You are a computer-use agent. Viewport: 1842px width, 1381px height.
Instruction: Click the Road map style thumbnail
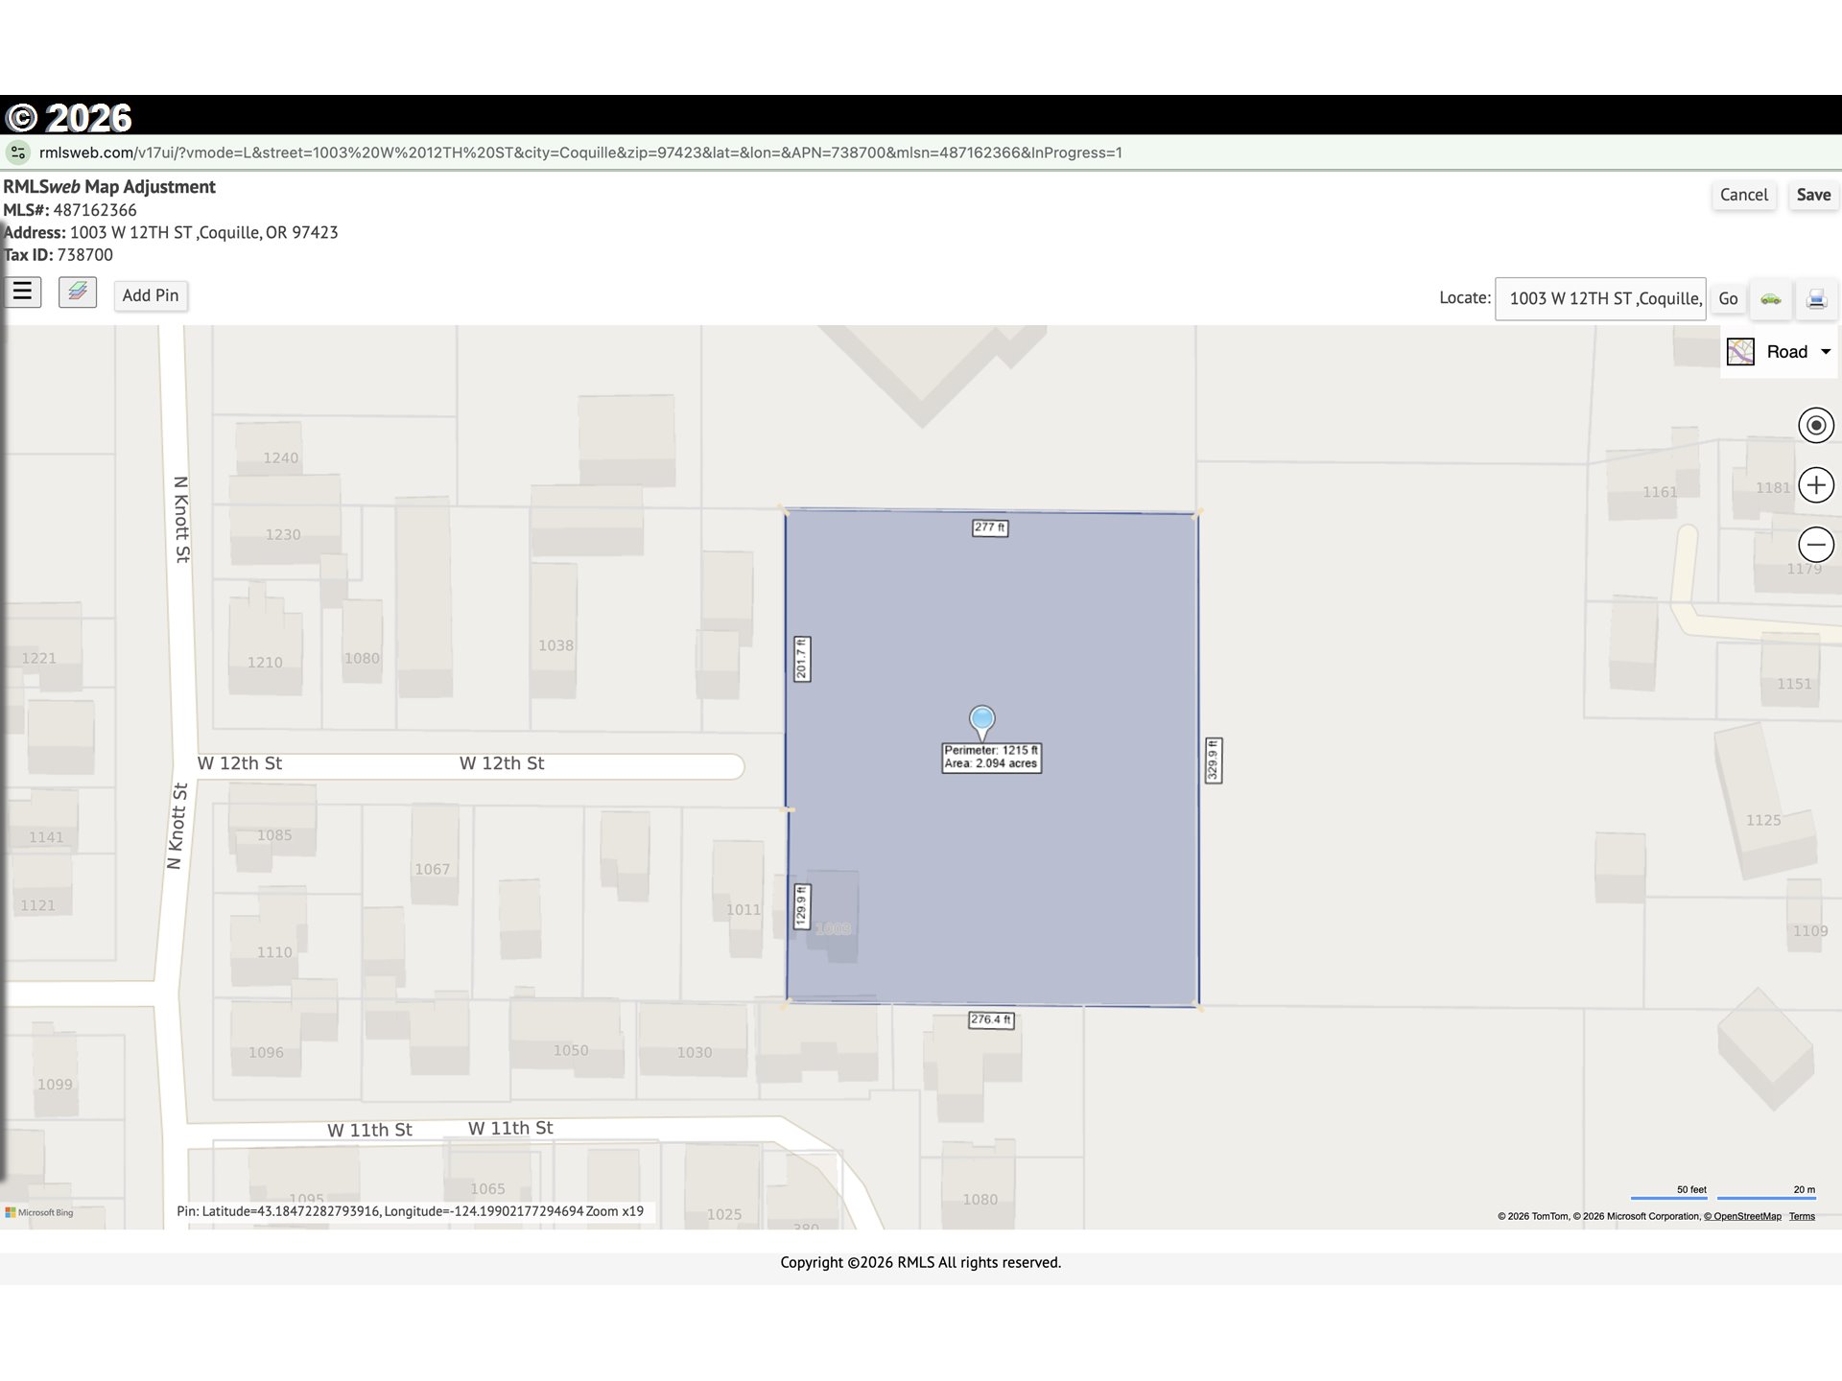click(x=1740, y=352)
